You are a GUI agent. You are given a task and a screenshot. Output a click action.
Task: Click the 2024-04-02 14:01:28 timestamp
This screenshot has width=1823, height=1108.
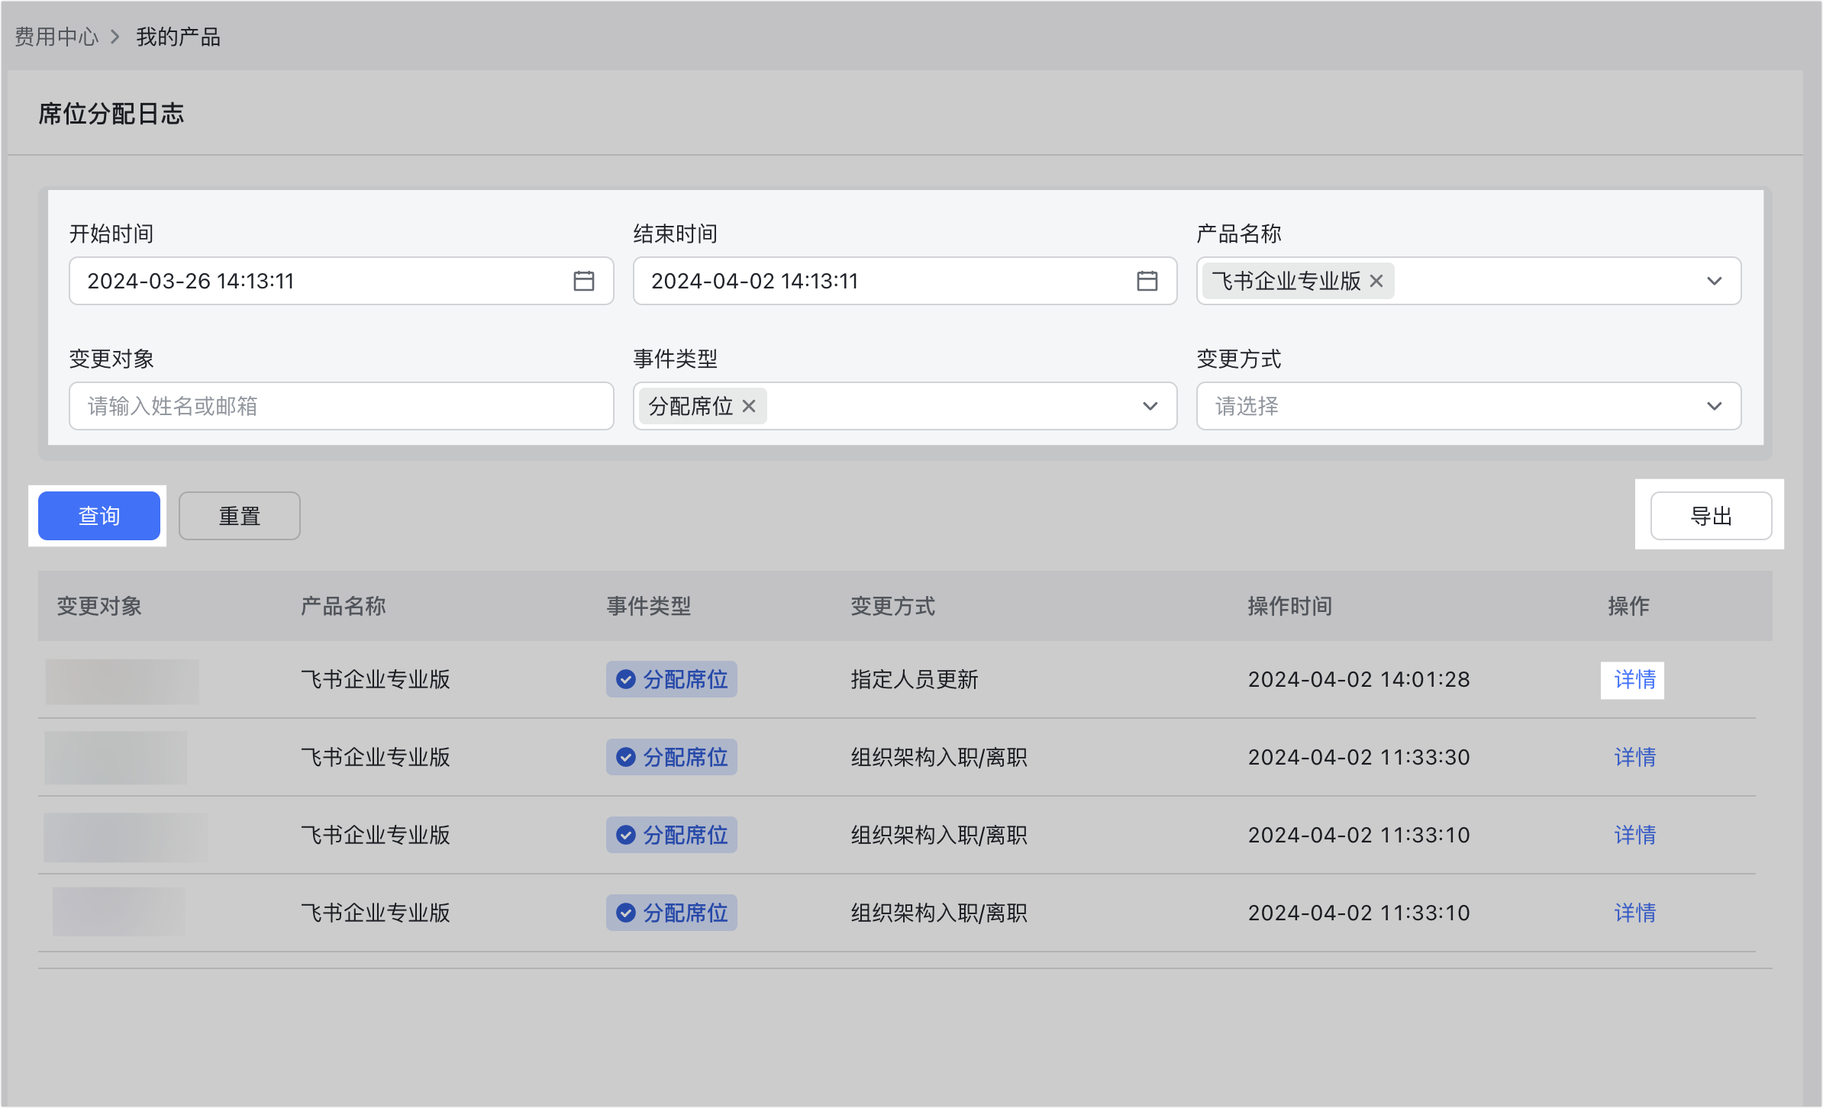pyautogui.click(x=1359, y=679)
